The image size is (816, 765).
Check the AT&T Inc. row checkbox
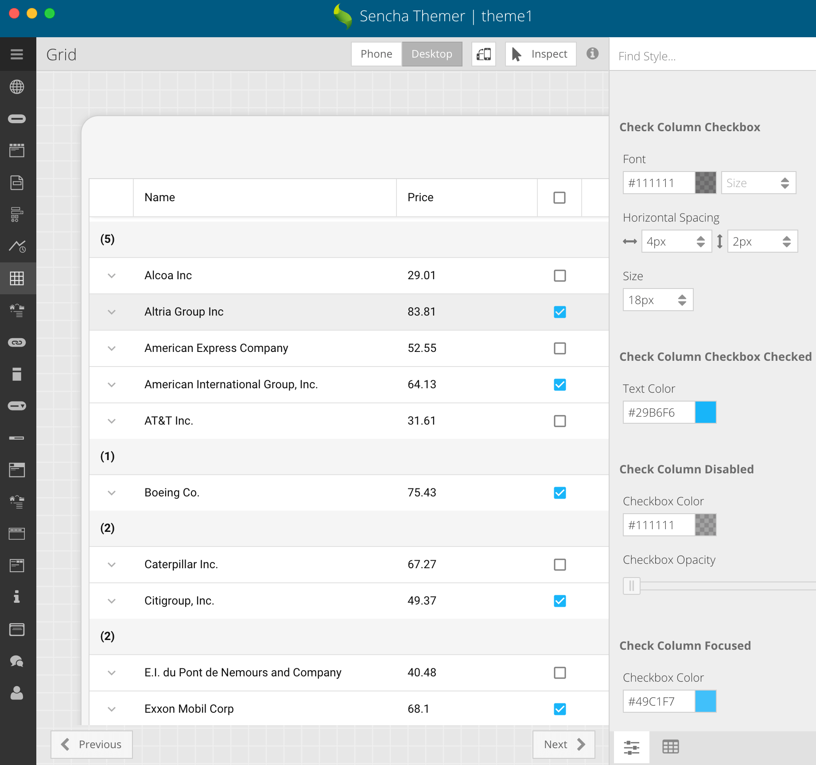tap(560, 421)
